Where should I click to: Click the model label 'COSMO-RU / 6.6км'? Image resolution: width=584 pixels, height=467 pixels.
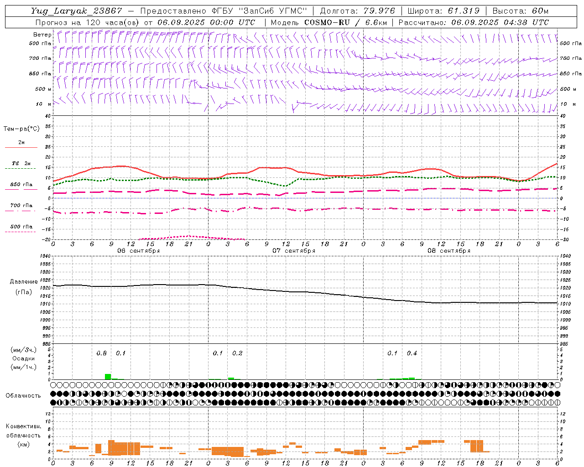(x=346, y=22)
